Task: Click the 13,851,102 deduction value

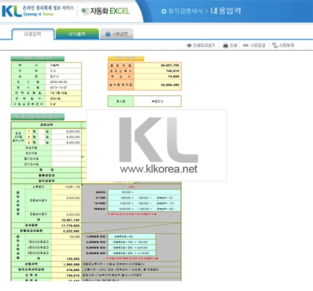Action: click(72, 187)
